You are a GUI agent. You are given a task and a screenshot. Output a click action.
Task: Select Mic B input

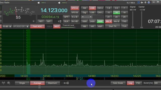coord(116,21)
